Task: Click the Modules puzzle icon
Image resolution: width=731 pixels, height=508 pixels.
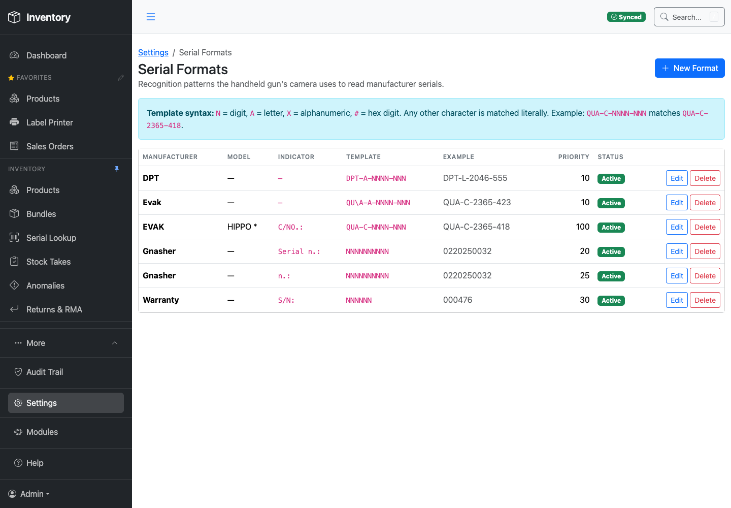Action: [18, 432]
